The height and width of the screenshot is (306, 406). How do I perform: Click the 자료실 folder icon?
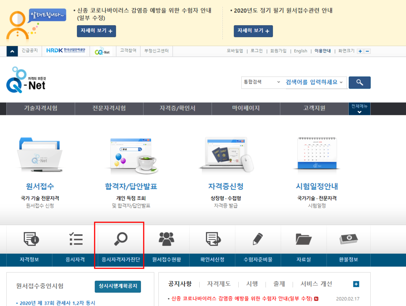coord(303,239)
